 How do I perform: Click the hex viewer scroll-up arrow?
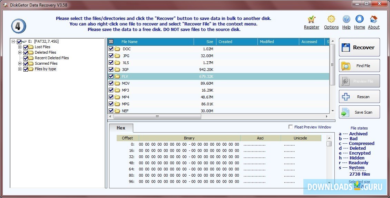(329, 138)
